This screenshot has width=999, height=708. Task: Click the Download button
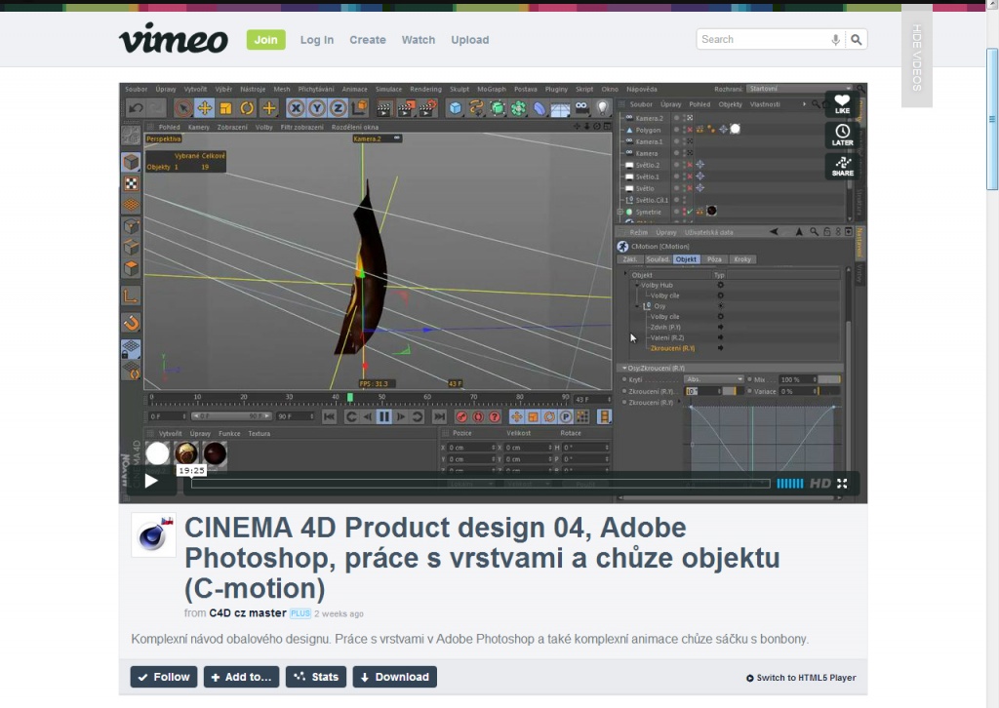point(394,677)
